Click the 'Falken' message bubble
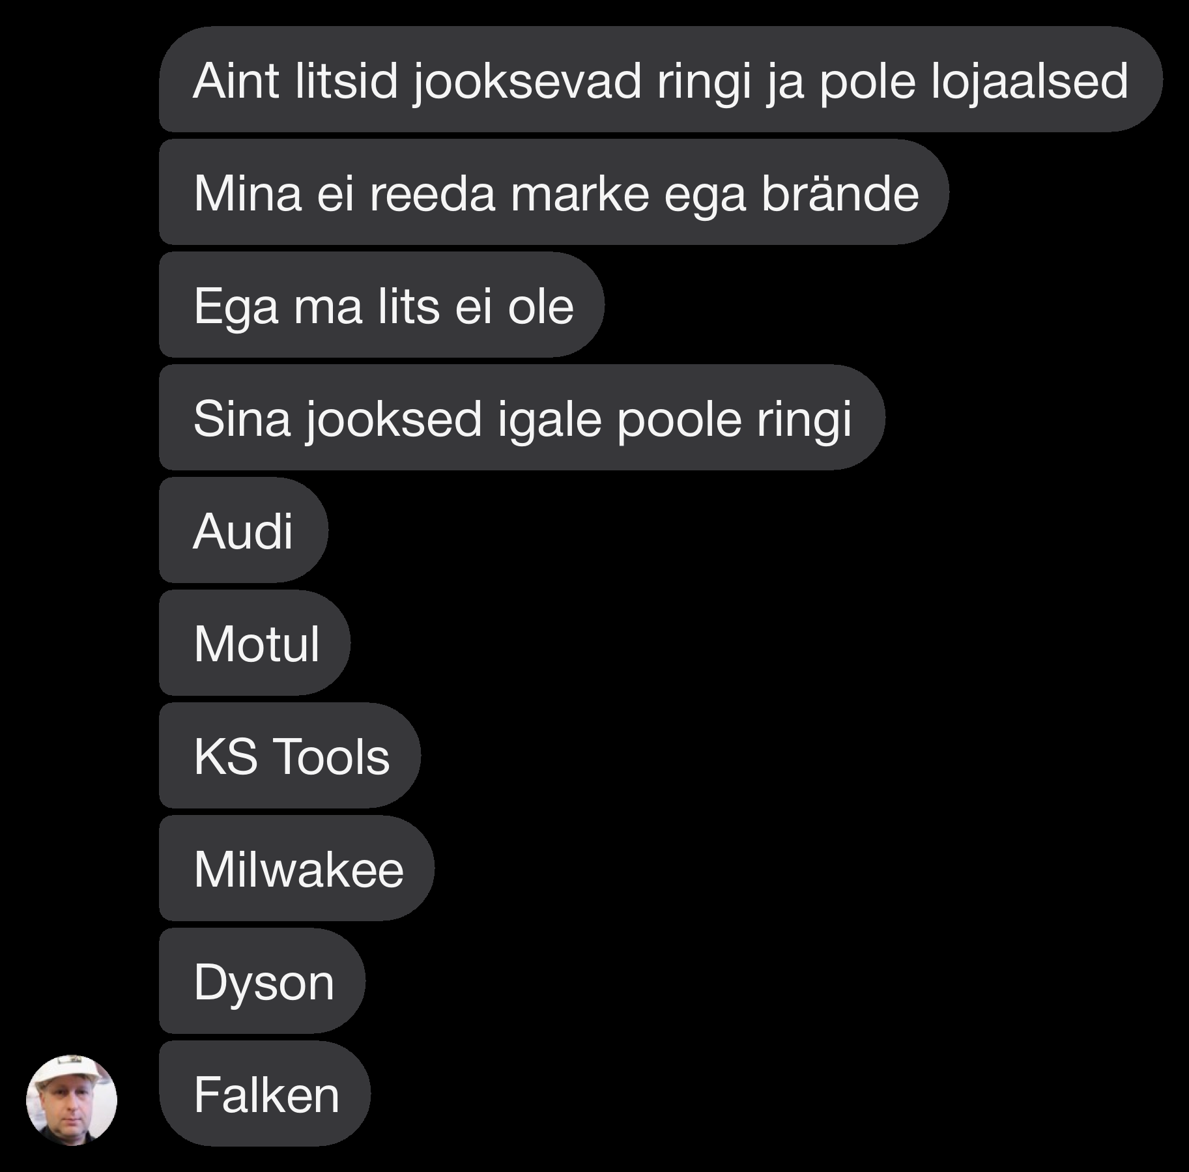Image resolution: width=1189 pixels, height=1172 pixels. coord(265,1094)
